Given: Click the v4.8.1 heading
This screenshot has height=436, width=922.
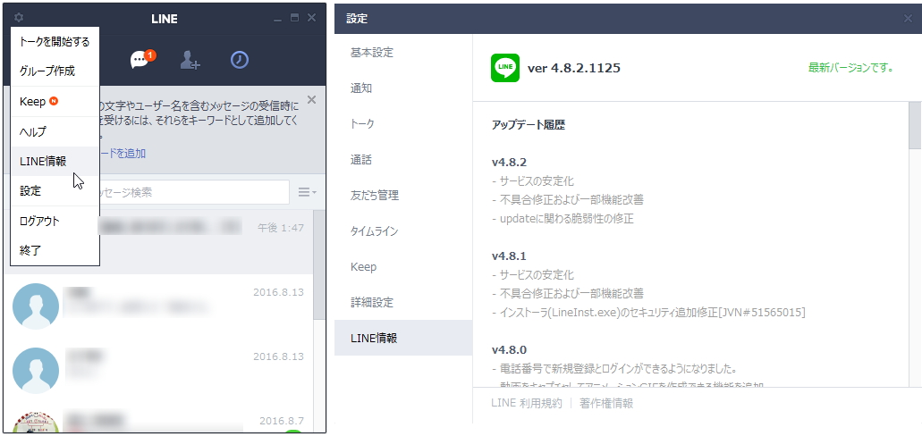Looking at the screenshot, I should [509, 256].
